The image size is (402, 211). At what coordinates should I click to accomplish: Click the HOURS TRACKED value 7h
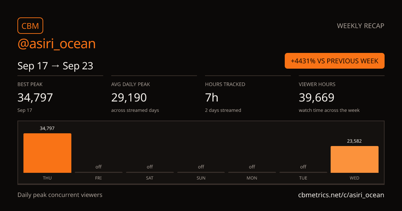point(212,97)
